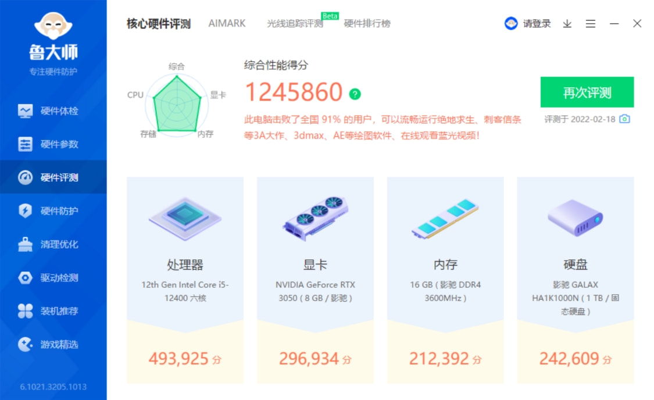Launch the 驱动检测 driver detection tool
Viewport: 654px width, 400px height.
coord(49,278)
